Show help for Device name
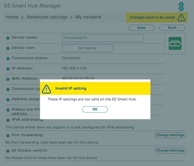The height and width of the screenshot is (166, 194). 8,38
